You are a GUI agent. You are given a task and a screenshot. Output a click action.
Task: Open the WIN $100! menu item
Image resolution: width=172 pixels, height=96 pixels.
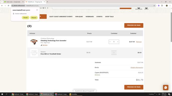(x=79, y=17)
